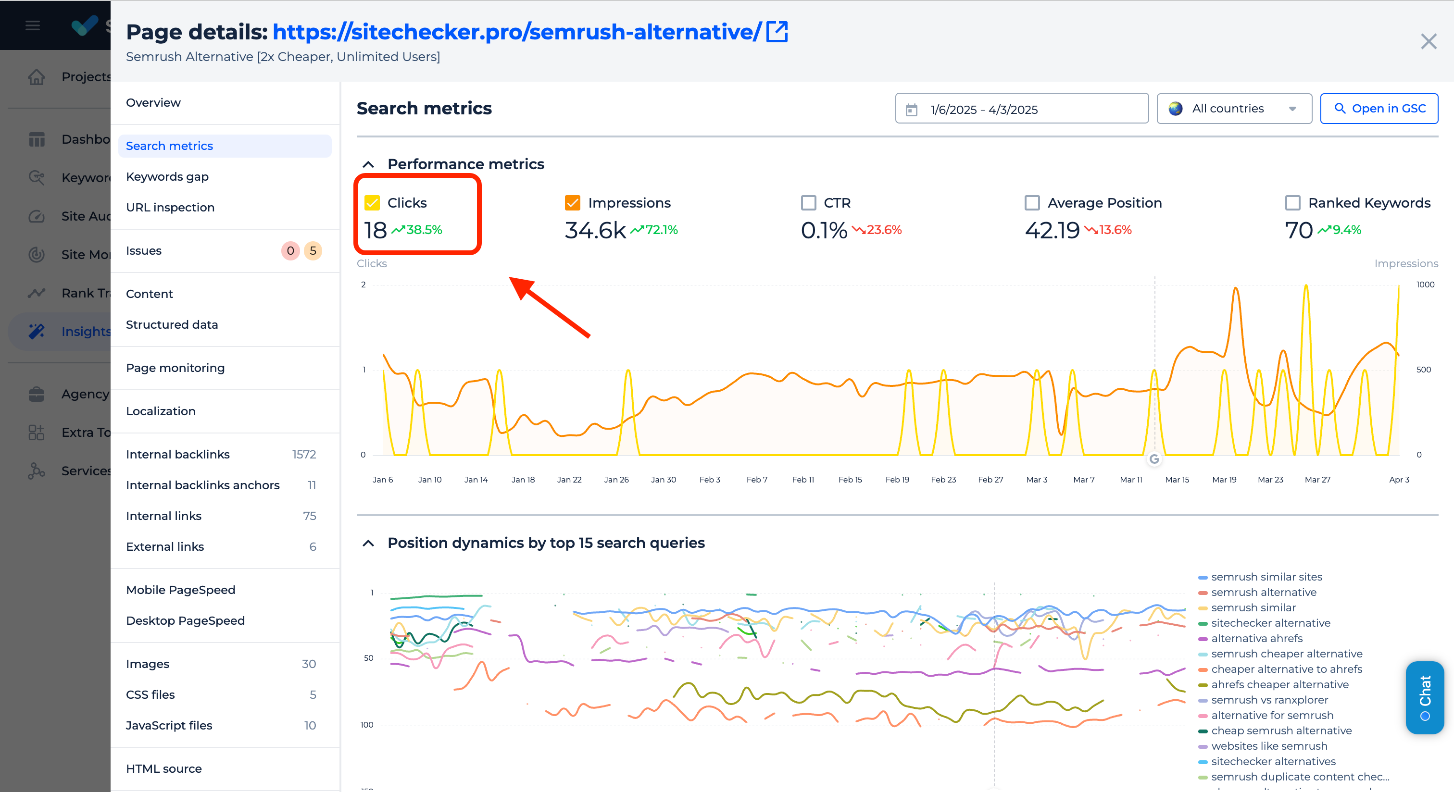
Task: Toggle 'alternativa ahrefs' legend entry
Action: [x=1250, y=639]
